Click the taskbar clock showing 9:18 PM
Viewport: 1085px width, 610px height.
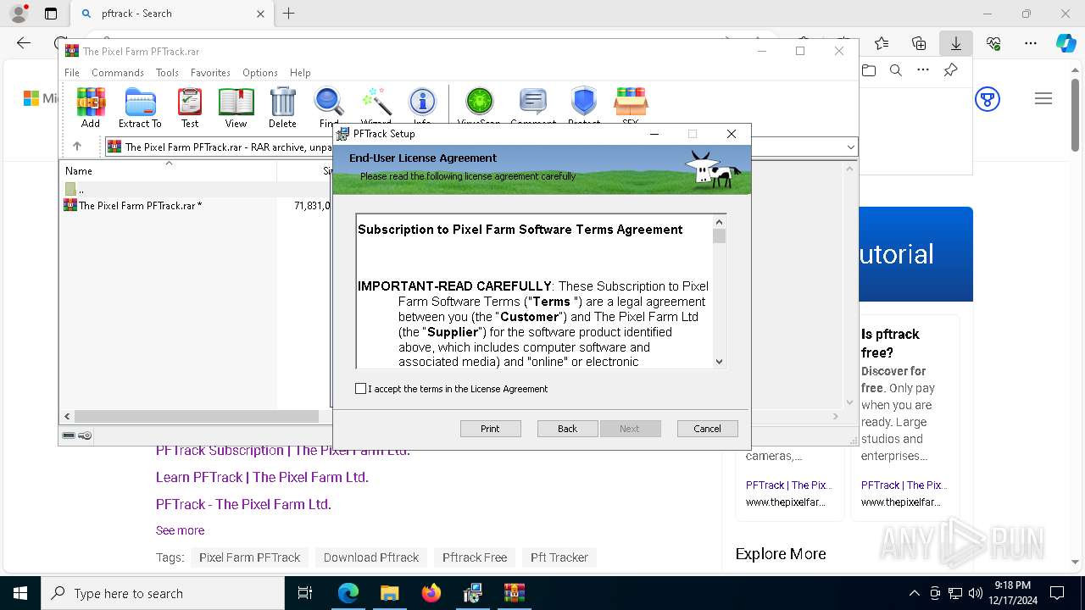coord(1012,593)
